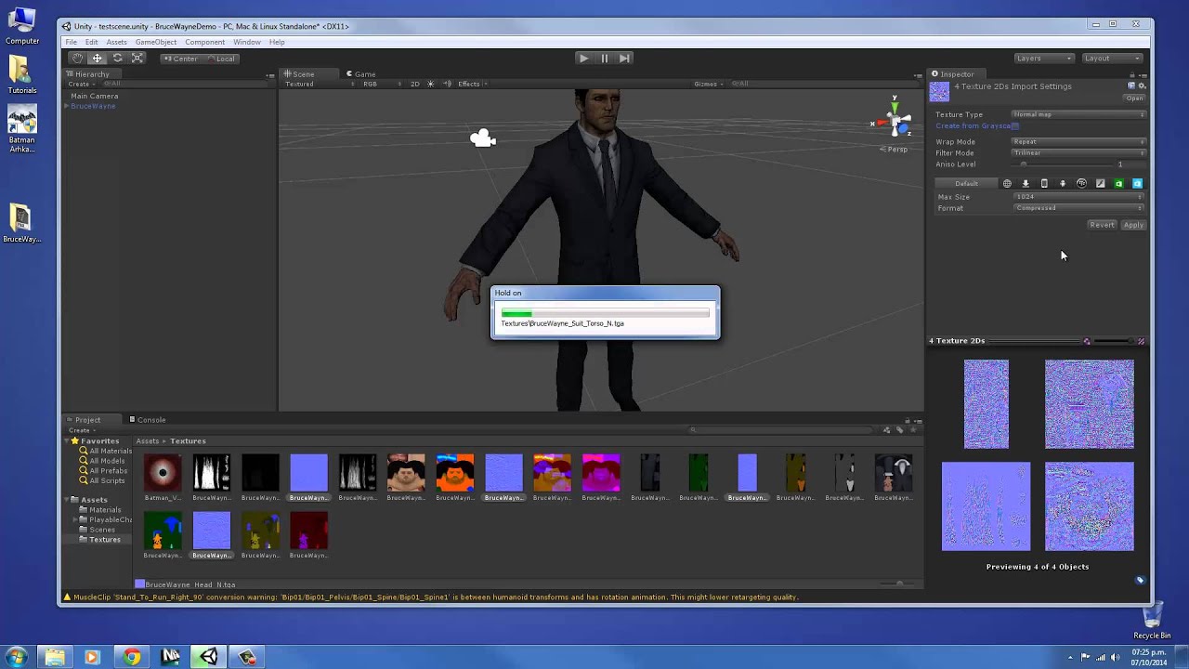Open the RGB render mode dropdown
This screenshot has width=1189, height=669.
click(381, 84)
